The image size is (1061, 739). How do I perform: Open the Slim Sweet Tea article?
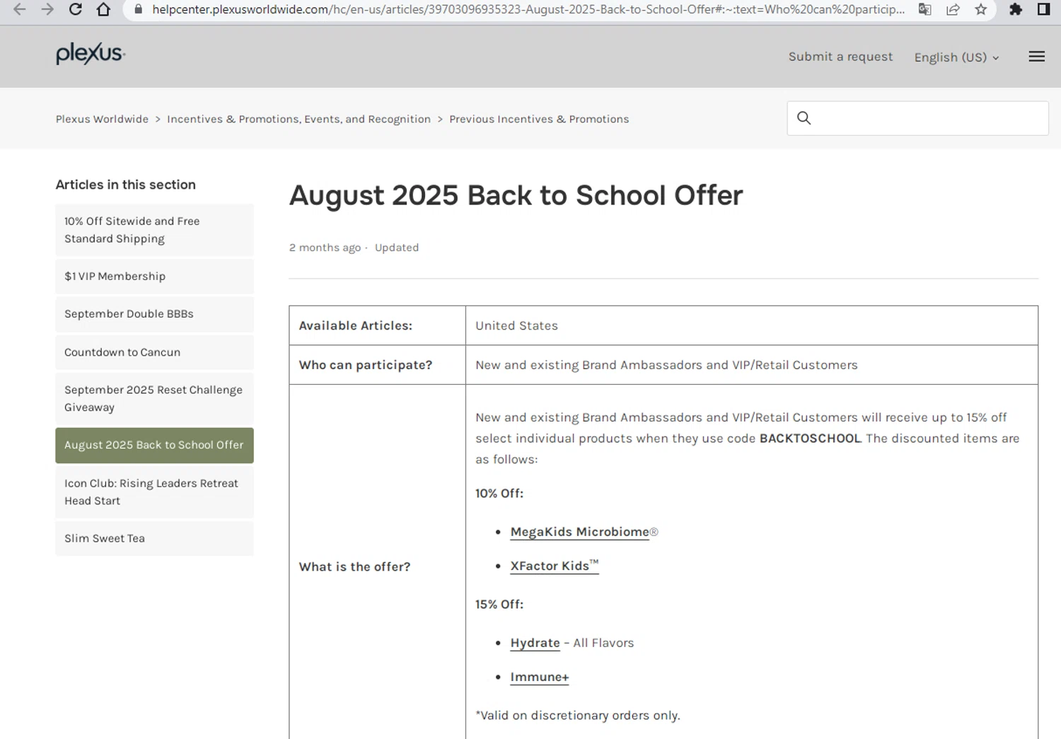pos(105,538)
